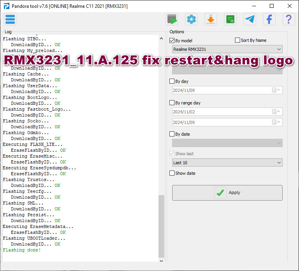Enable the By date checkbox
Screen dimensions: 299x271
click(172, 134)
